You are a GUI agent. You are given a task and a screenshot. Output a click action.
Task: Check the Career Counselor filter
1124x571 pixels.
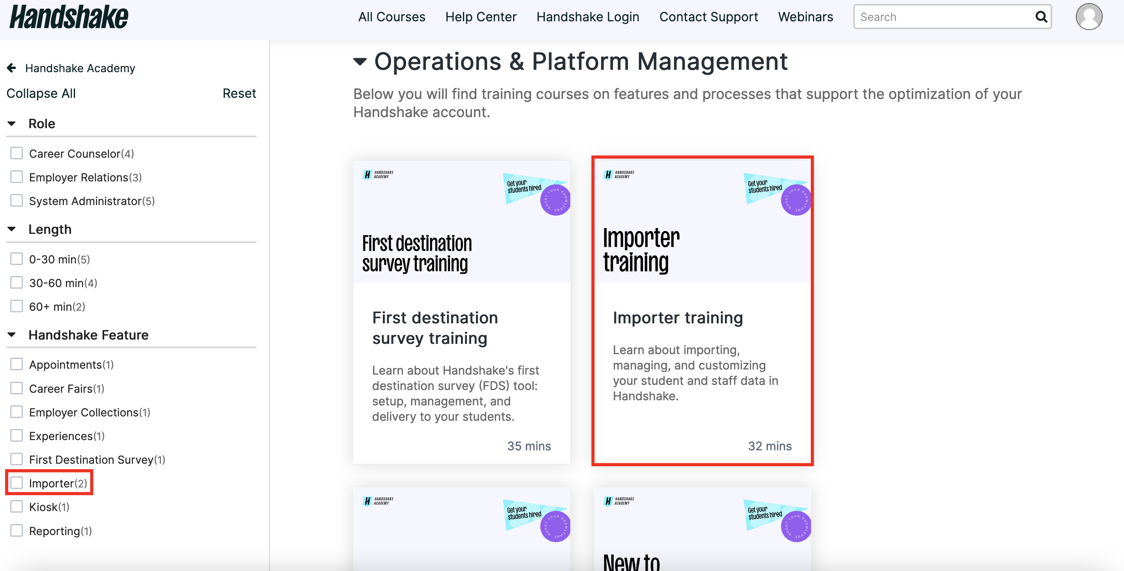pyautogui.click(x=17, y=153)
